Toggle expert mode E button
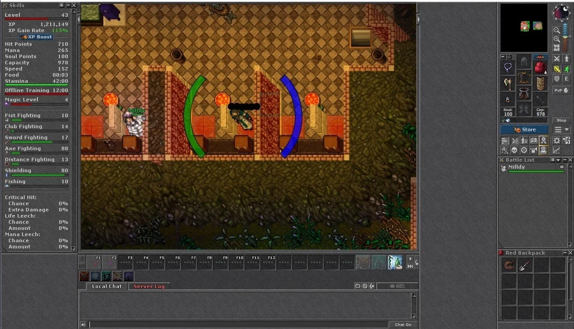 566,79
